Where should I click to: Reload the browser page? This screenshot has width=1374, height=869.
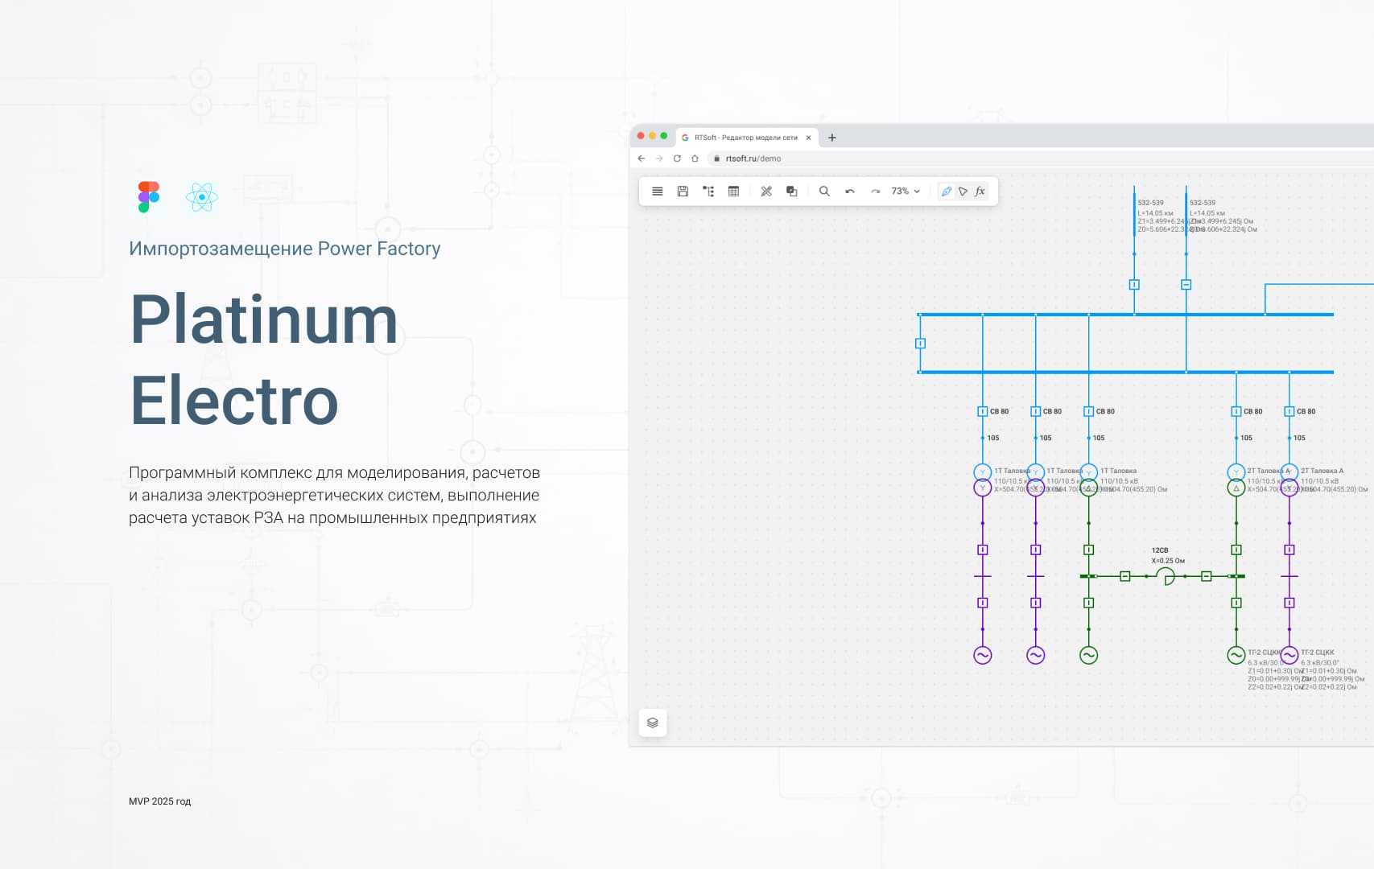(677, 159)
